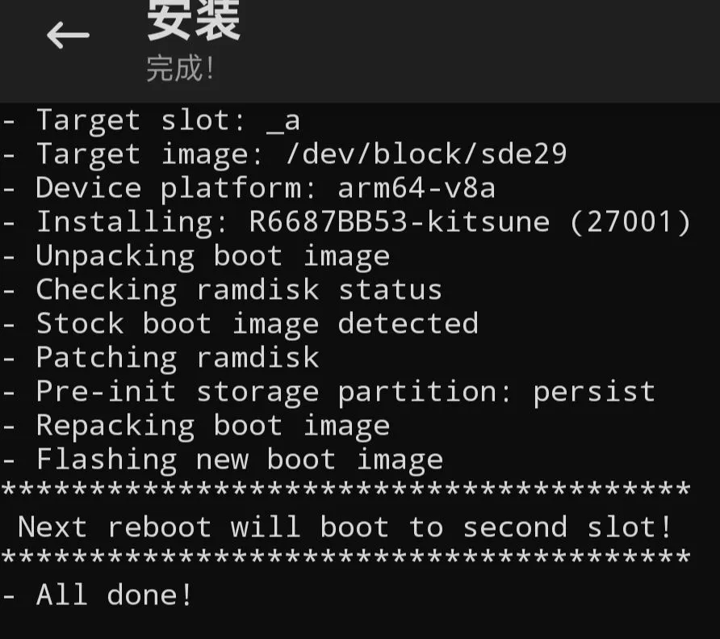720x639 pixels.
Task: Click the 安装 page title
Action: pos(194,20)
